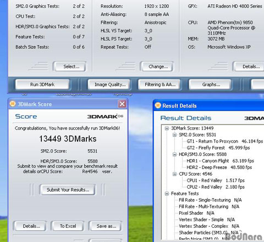
Task: Click Submit Your Results... button
Action: coord(68,190)
